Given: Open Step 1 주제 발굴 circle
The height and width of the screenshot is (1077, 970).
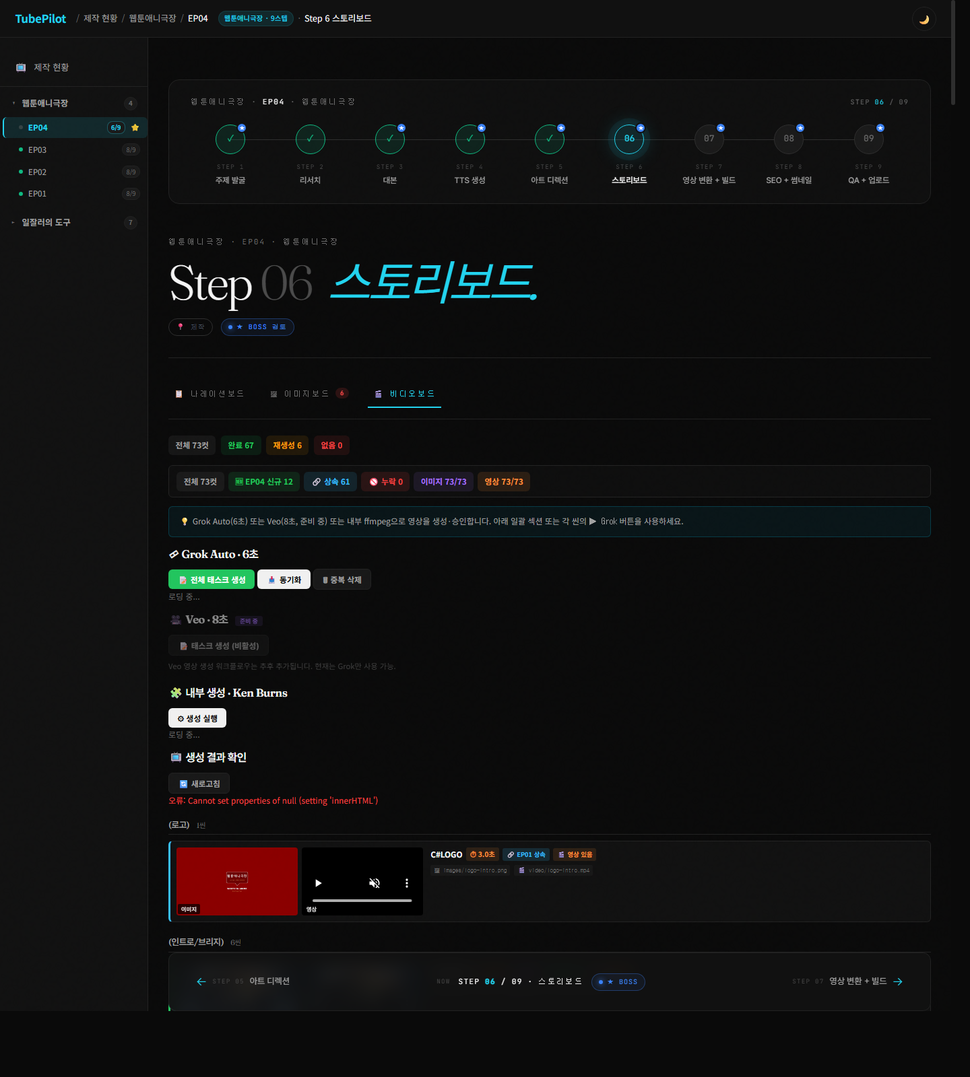Looking at the screenshot, I should (x=230, y=139).
